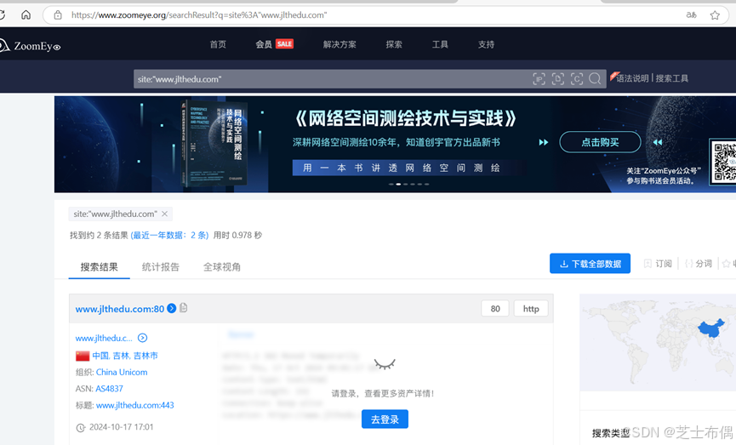The image size is (736, 445).
Task: Open the 搜索工具 link
Action: coord(671,78)
